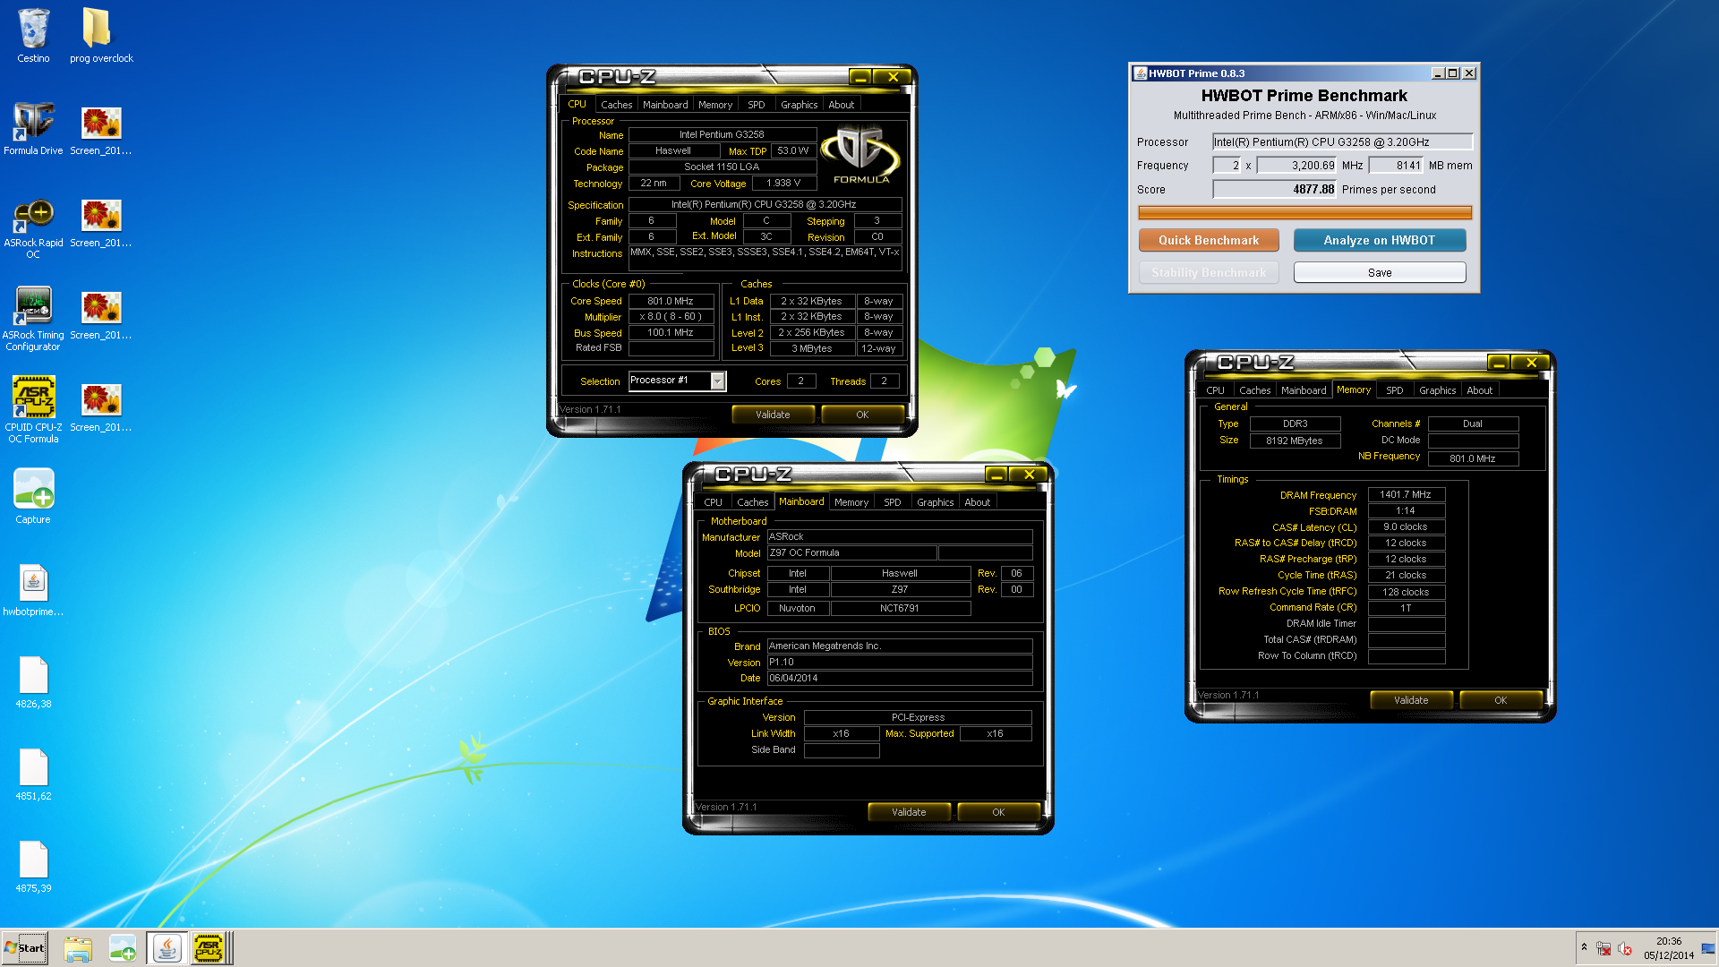This screenshot has height=967, width=1719.
Task: Click the HWBOT Prime orange progress bar
Action: coord(1304,212)
